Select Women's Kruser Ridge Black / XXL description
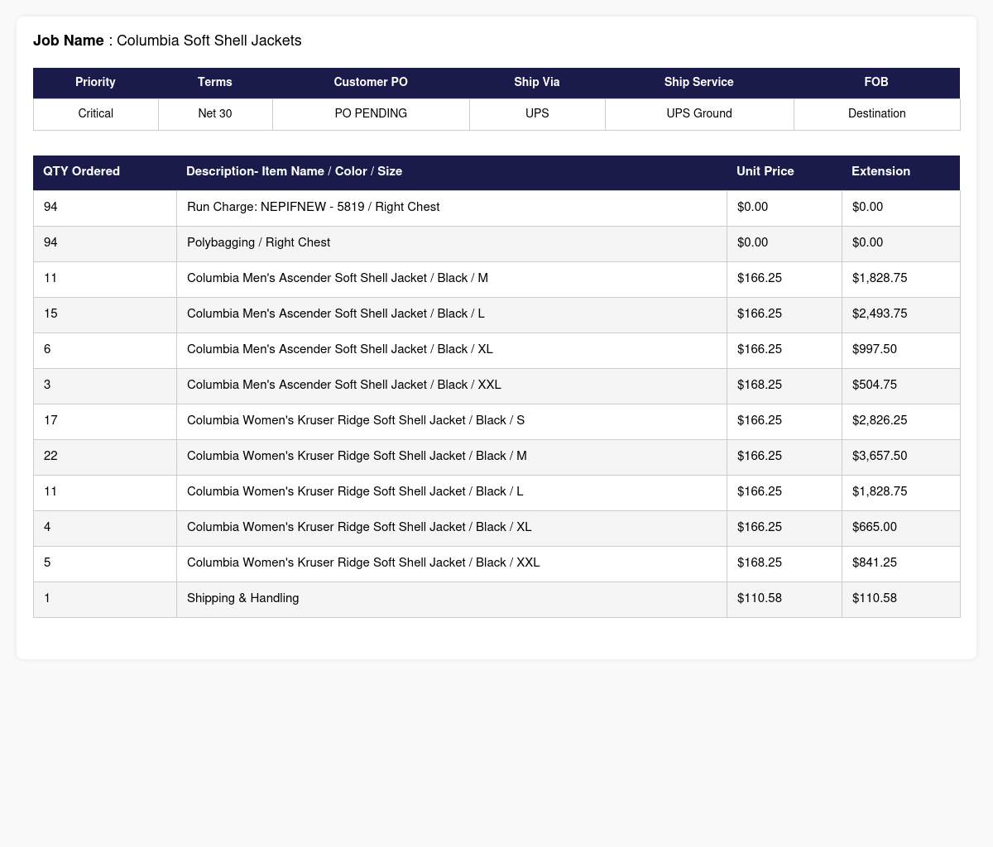 pos(451,562)
